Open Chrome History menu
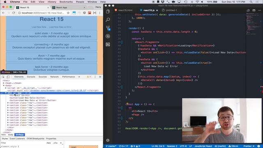263x148 pixels. [x=52, y=2]
